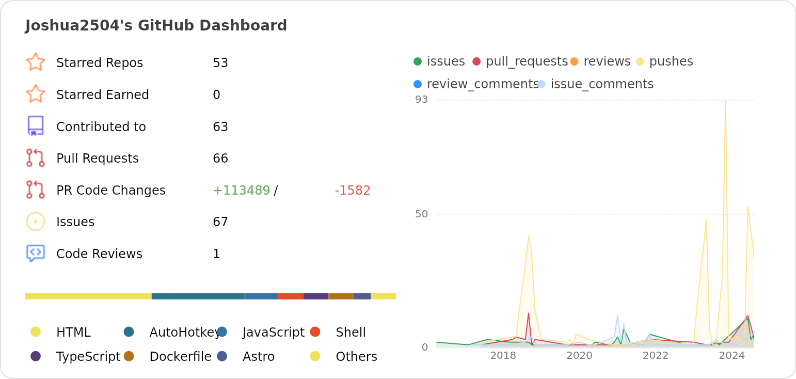The height and width of the screenshot is (379, 796).
Task: Click the deletions value "-1582"
Action: pyautogui.click(x=353, y=191)
